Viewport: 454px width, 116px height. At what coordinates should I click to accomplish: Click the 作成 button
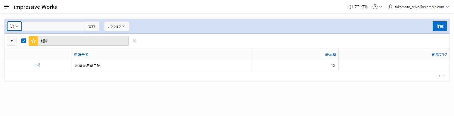coord(440,26)
